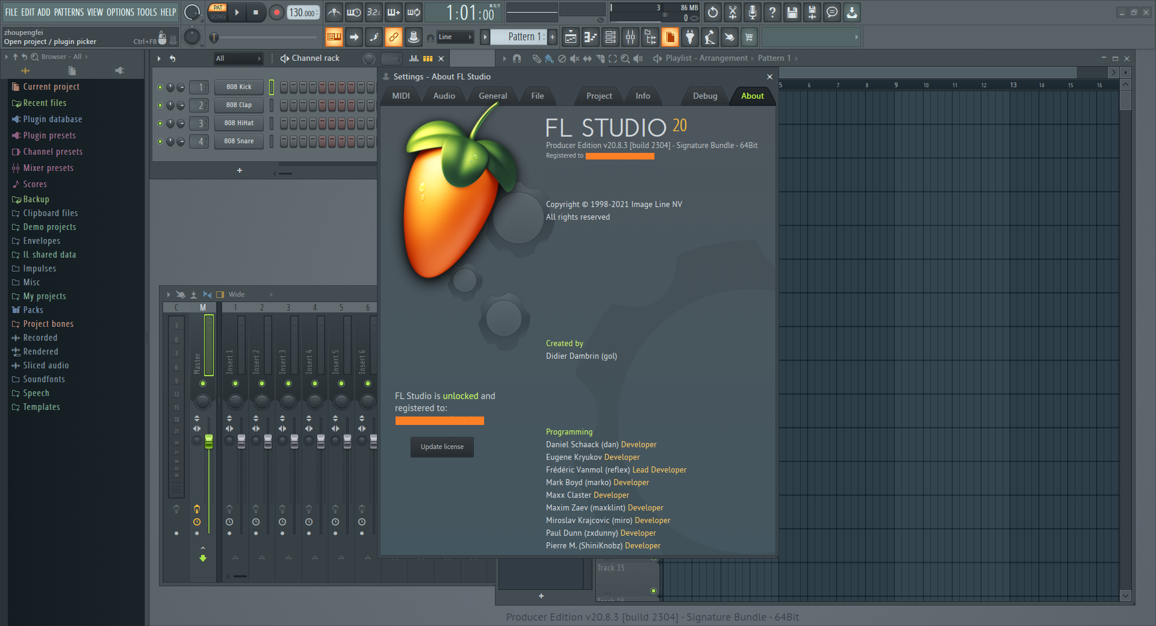The image size is (1156, 626).
Task: Click the save project floppy icon
Action: coord(792,12)
